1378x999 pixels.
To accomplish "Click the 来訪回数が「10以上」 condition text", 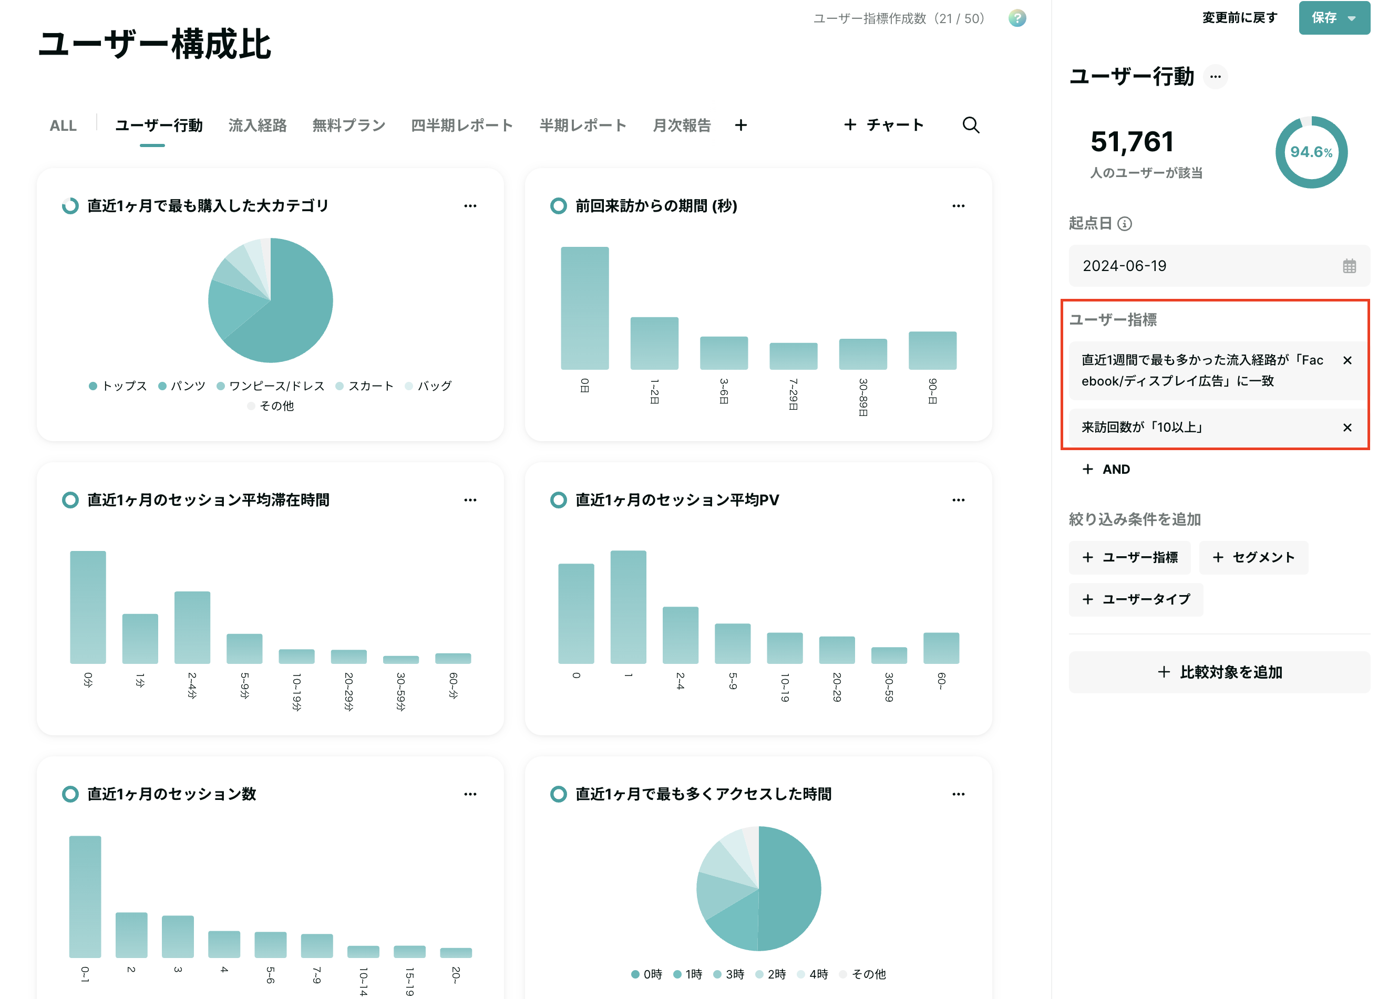I will point(1142,428).
